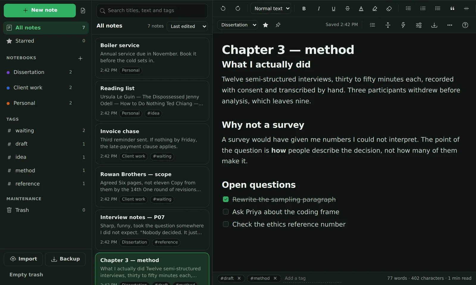476x285 pixels.
Task: Click the #reference tag on Interview notes
Action: (x=166, y=242)
